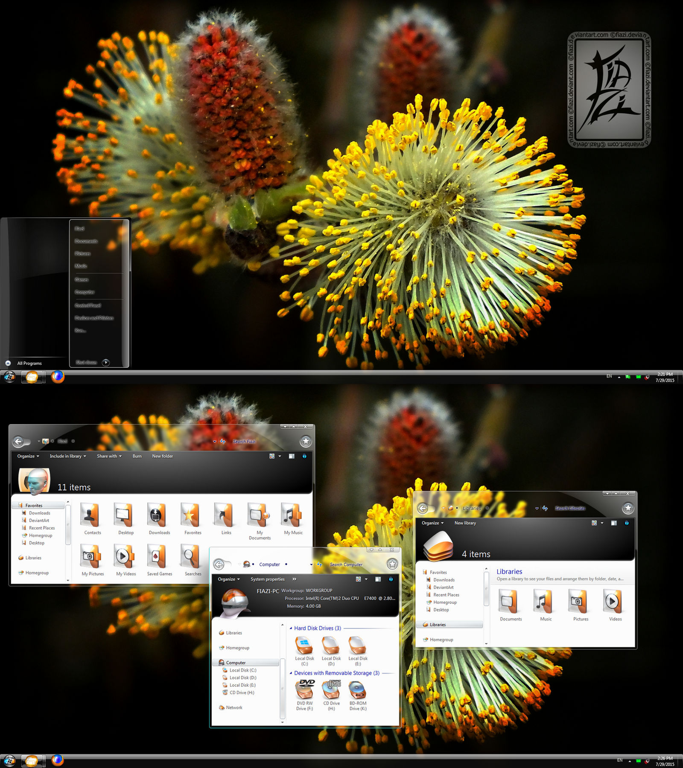This screenshot has height=768, width=683.
Task: Go back using the Computer window's back arrow
Action: point(219,564)
